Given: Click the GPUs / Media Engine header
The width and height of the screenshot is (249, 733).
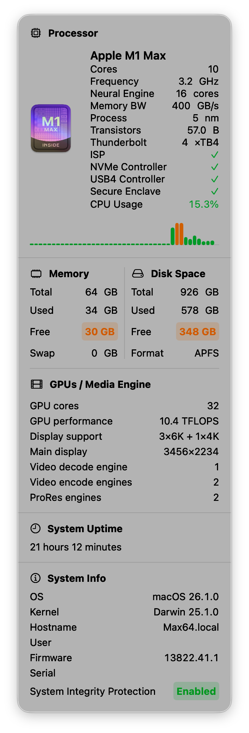Looking at the screenshot, I should coord(100,384).
